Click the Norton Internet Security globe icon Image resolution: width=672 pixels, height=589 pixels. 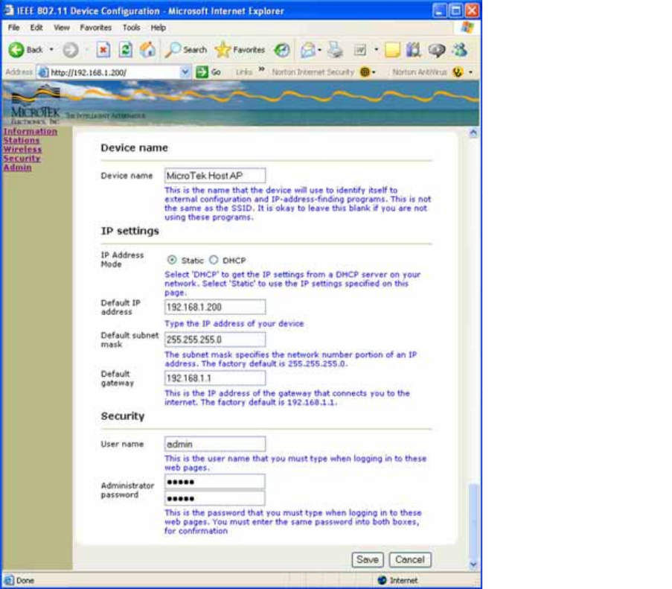tap(365, 72)
